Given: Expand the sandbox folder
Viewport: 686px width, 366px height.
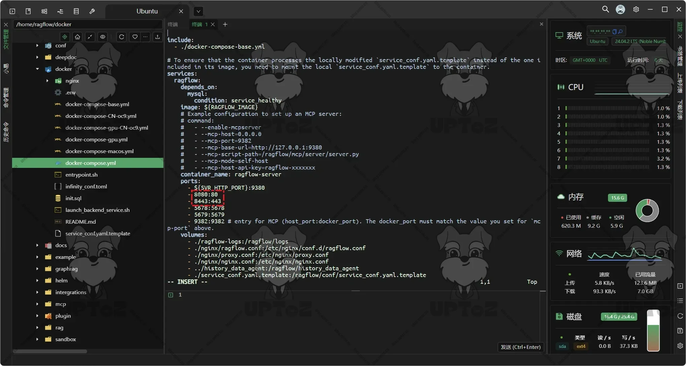Looking at the screenshot, I should (x=37, y=339).
